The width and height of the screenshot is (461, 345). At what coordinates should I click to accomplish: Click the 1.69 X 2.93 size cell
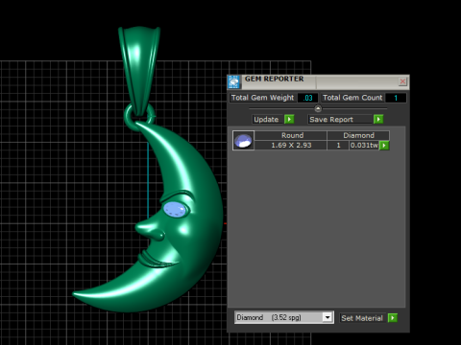point(291,146)
